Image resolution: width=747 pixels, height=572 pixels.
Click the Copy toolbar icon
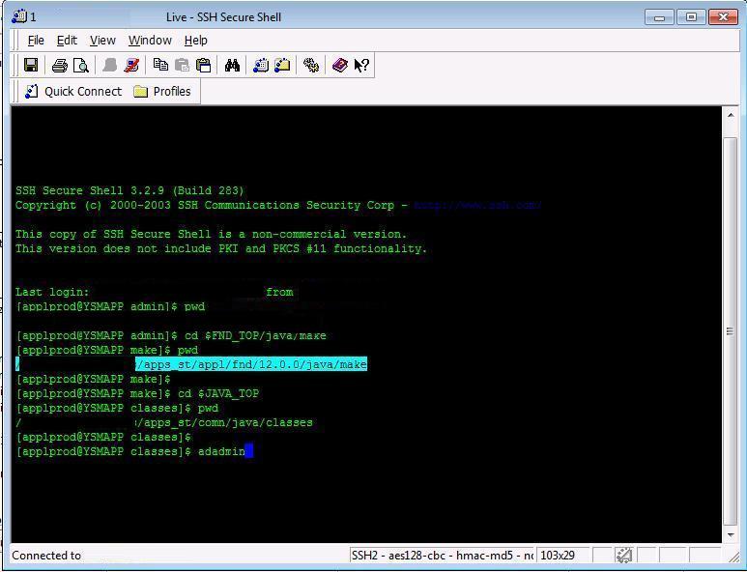pos(160,65)
